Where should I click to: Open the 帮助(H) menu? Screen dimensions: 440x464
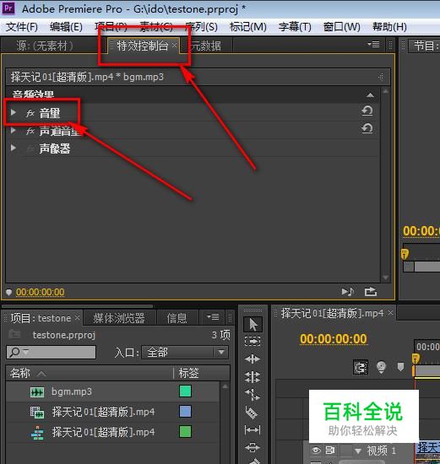(x=389, y=27)
